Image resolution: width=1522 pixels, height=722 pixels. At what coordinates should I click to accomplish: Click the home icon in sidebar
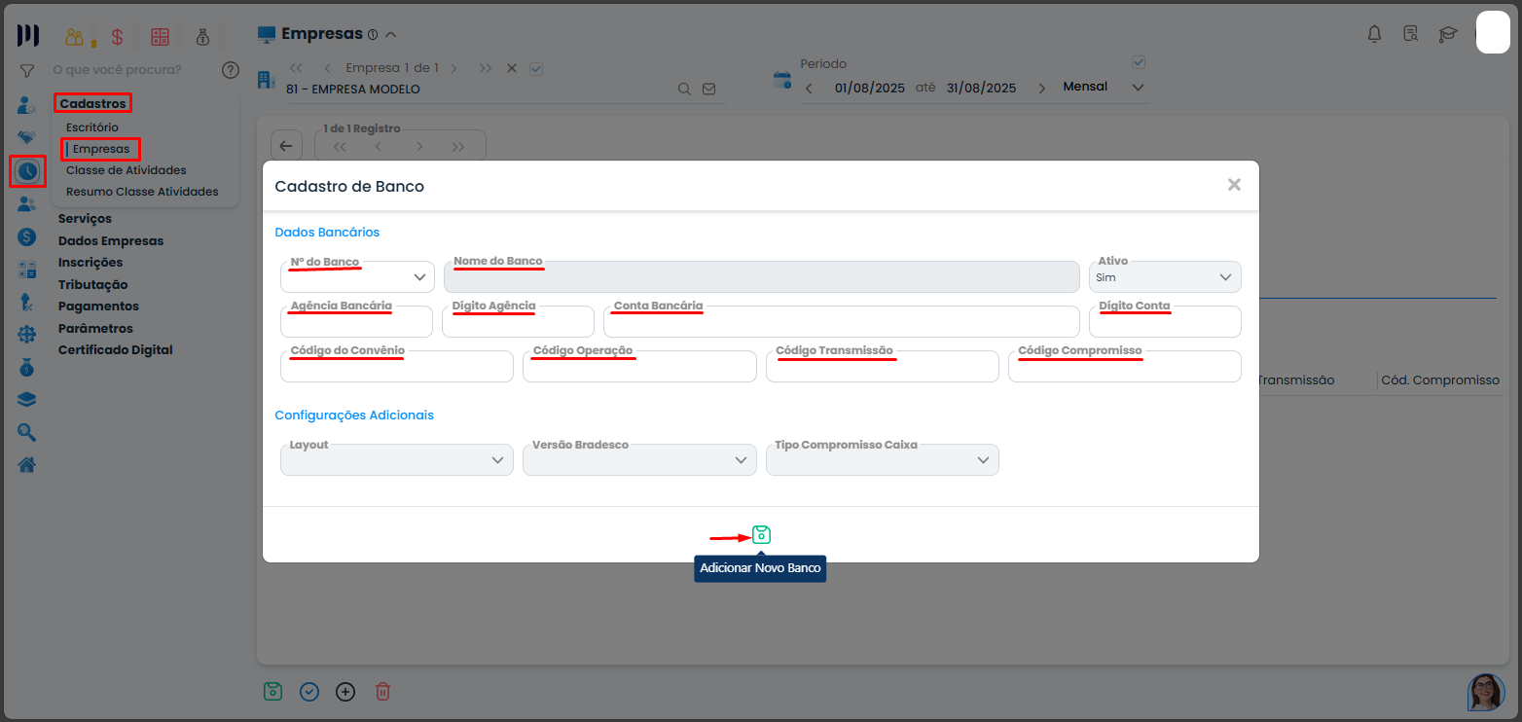pyautogui.click(x=27, y=464)
